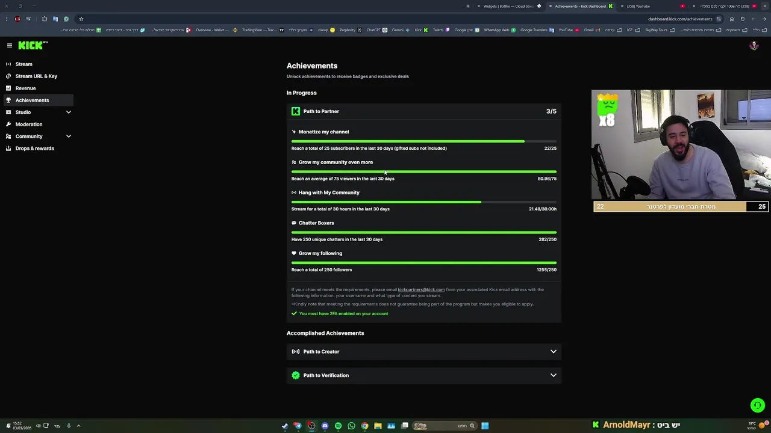Open the TradingView bookmark
The width and height of the screenshot is (771, 433).
click(263, 30)
